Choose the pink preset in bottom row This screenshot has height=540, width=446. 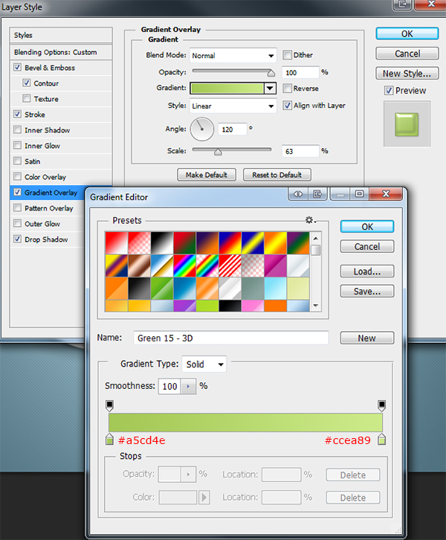(x=253, y=306)
